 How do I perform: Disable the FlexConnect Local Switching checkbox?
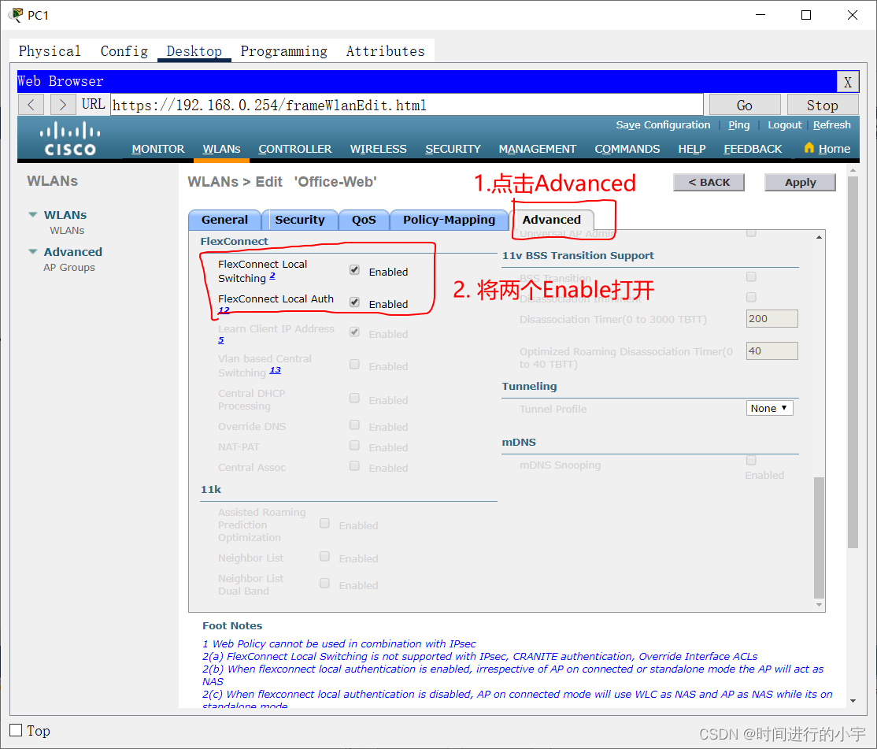tap(353, 269)
